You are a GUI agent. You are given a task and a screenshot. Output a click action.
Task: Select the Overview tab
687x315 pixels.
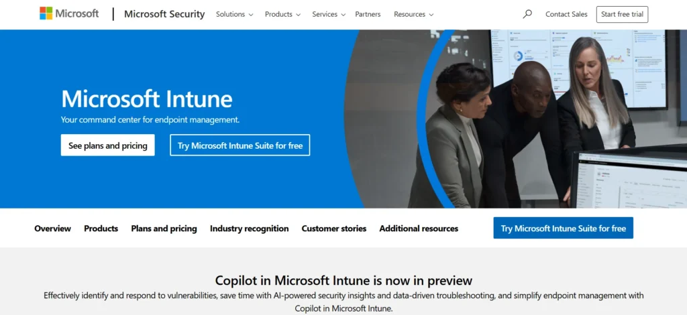tap(52, 229)
